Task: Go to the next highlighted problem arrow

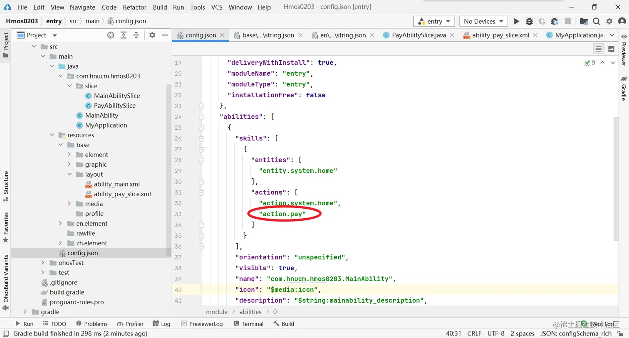Action: (x=613, y=63)
